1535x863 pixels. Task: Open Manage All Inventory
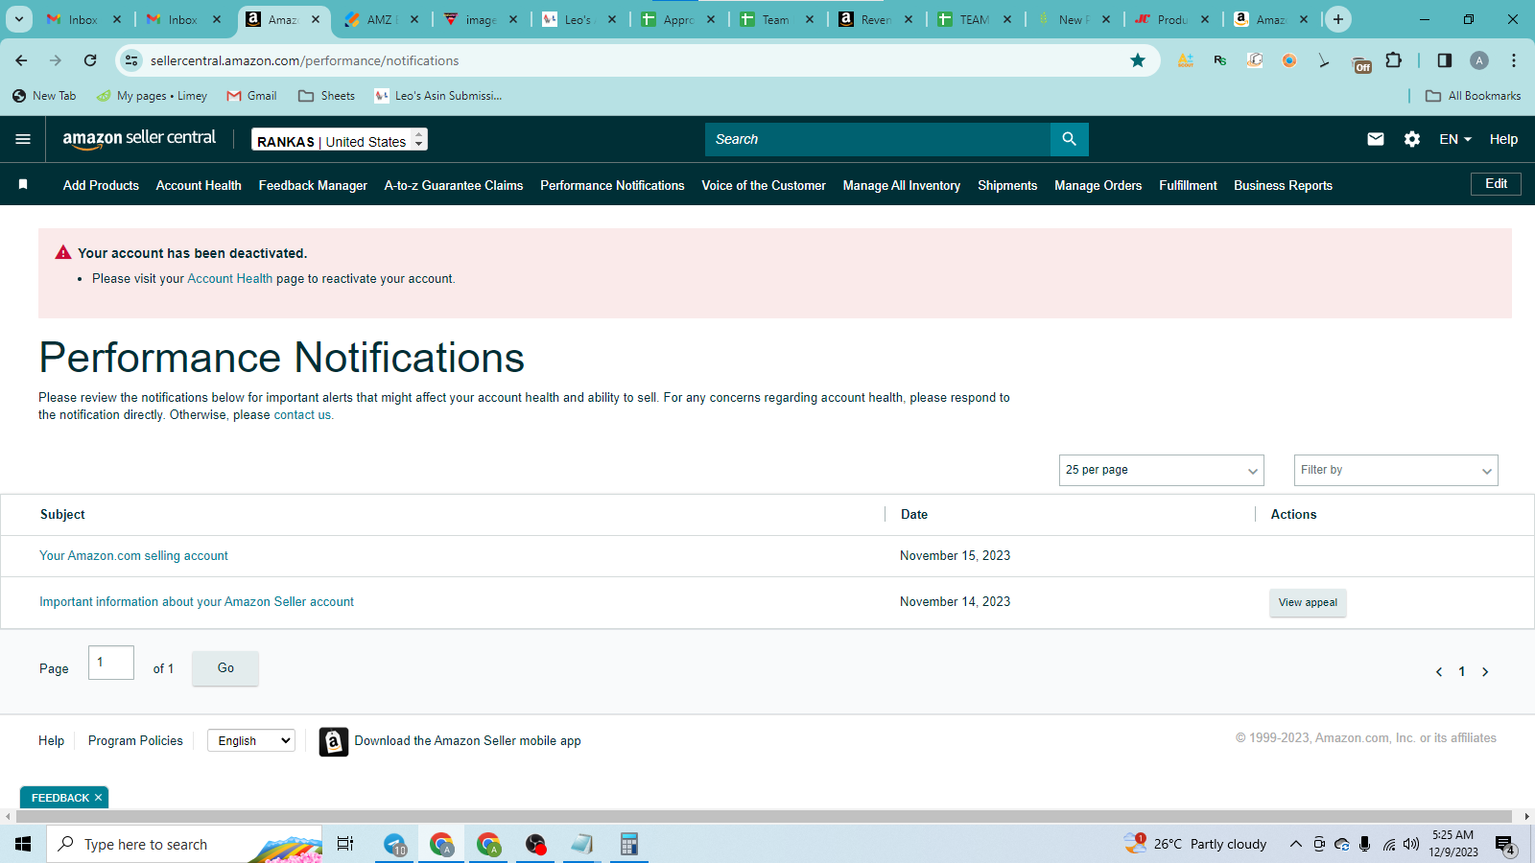tap(902, 185)
